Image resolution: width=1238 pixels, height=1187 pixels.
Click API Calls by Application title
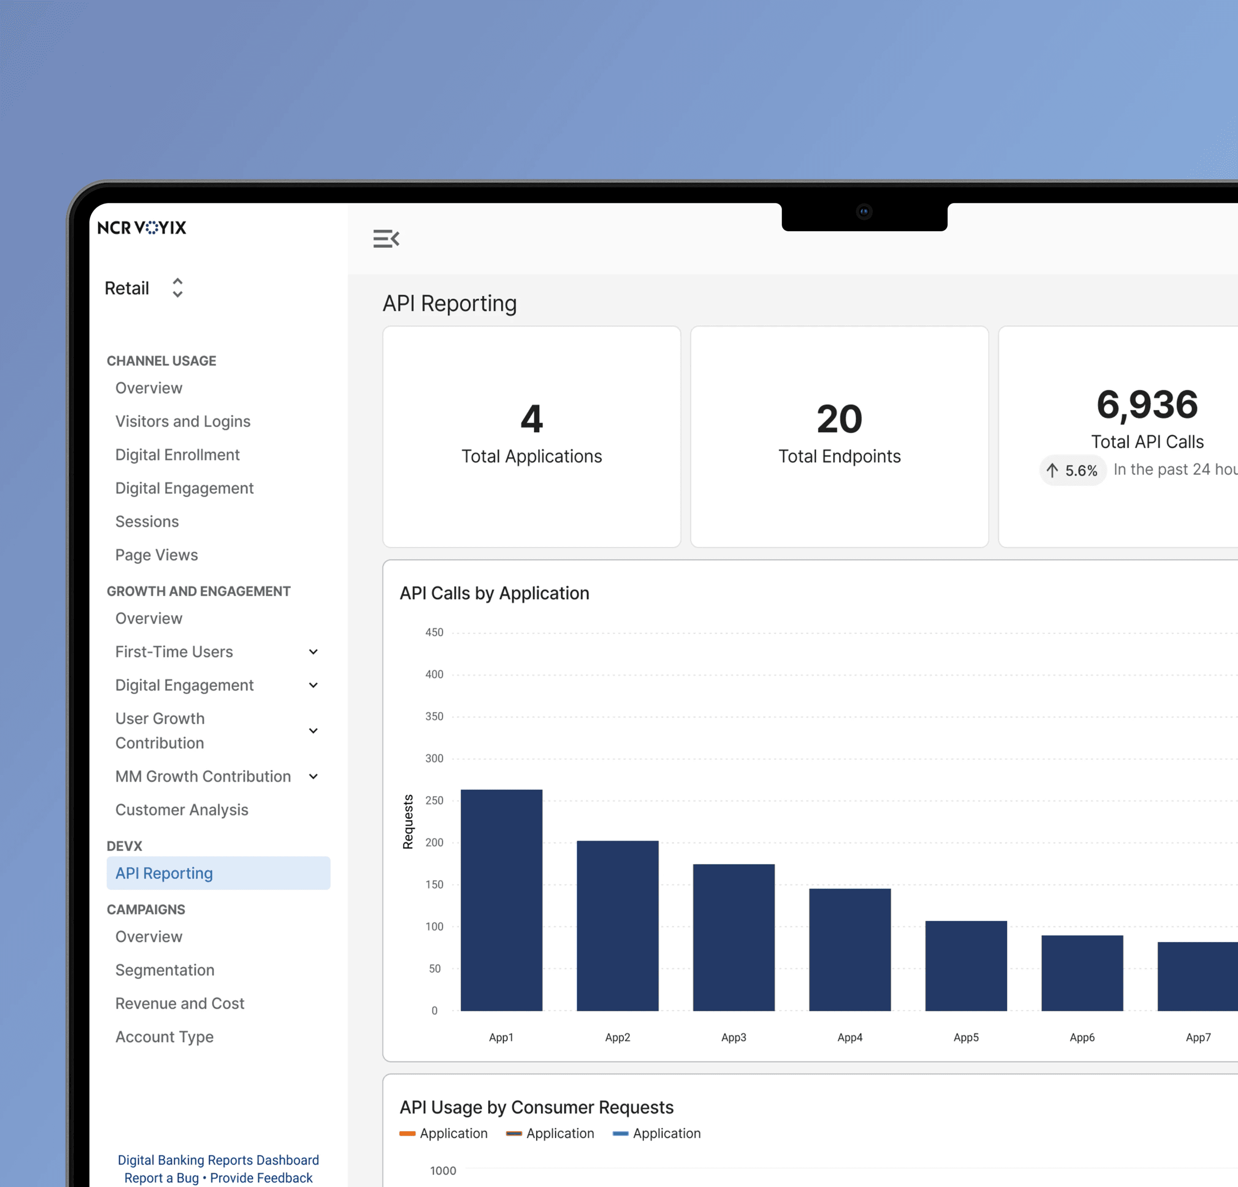pos(494,593)
